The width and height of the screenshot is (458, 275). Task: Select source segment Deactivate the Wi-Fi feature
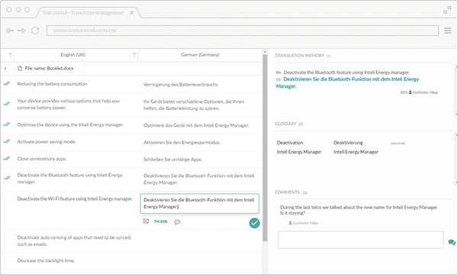75,199
